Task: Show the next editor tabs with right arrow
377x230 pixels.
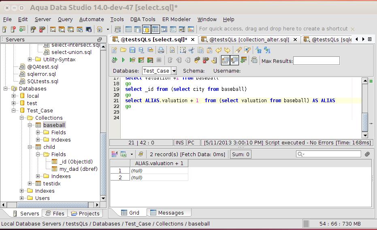Action: 363,39
